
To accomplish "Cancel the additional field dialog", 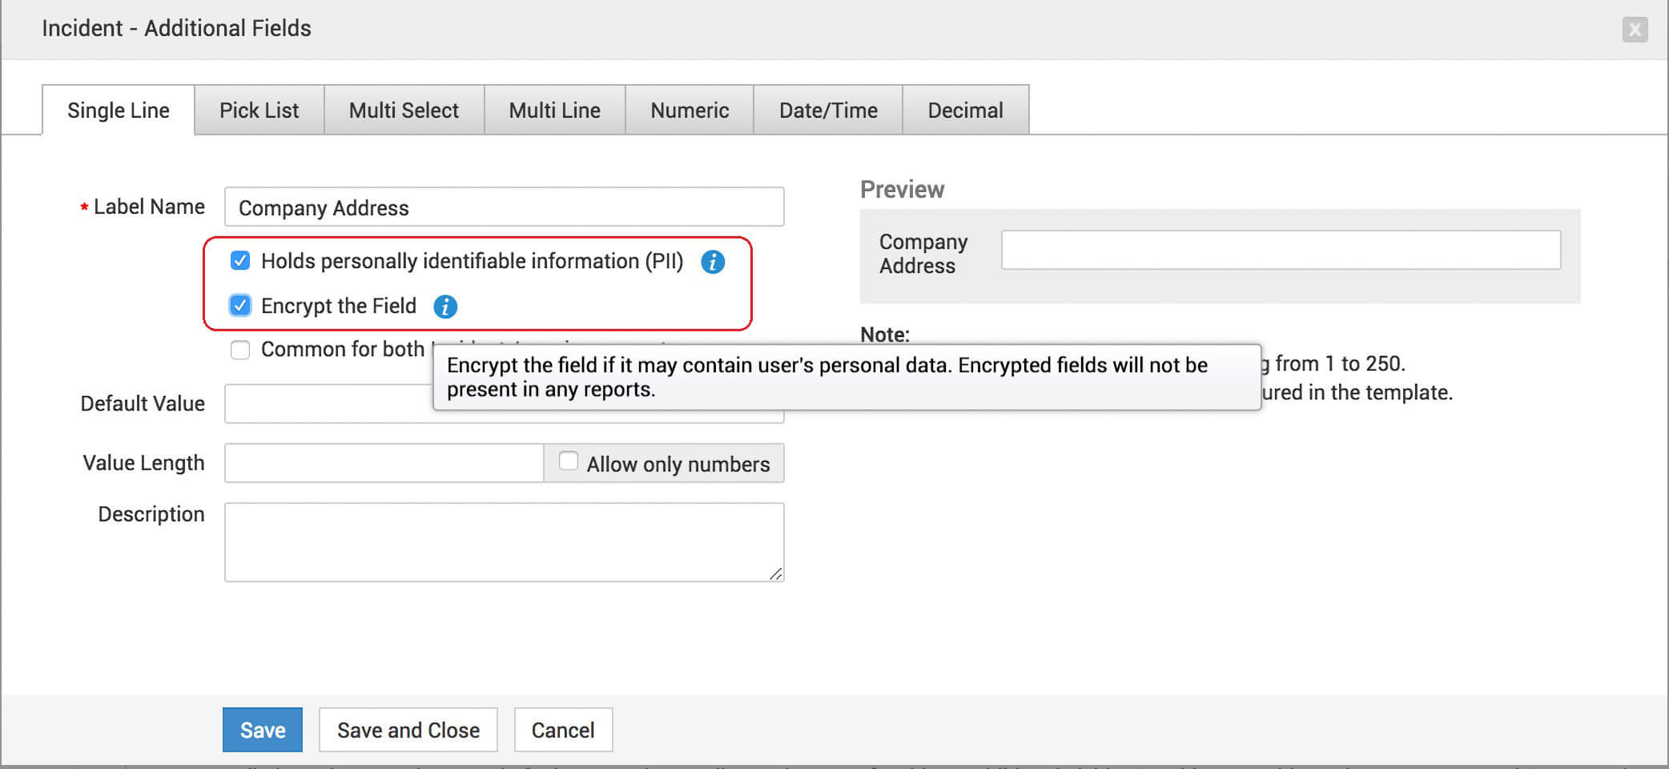I will coord(563,730).
